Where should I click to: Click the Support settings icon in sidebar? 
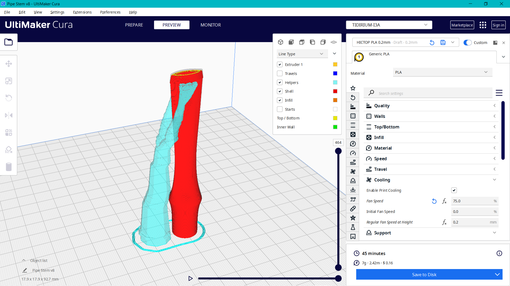[353, 181]
